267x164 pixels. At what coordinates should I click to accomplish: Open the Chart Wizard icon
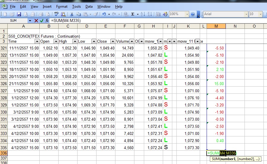(158, 14)
